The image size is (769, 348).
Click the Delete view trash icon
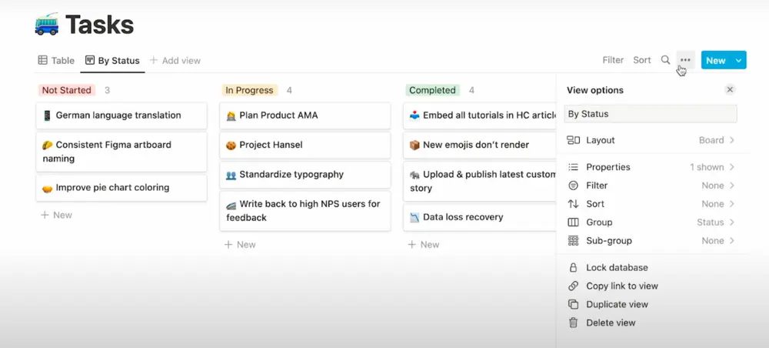pos(573,323)
